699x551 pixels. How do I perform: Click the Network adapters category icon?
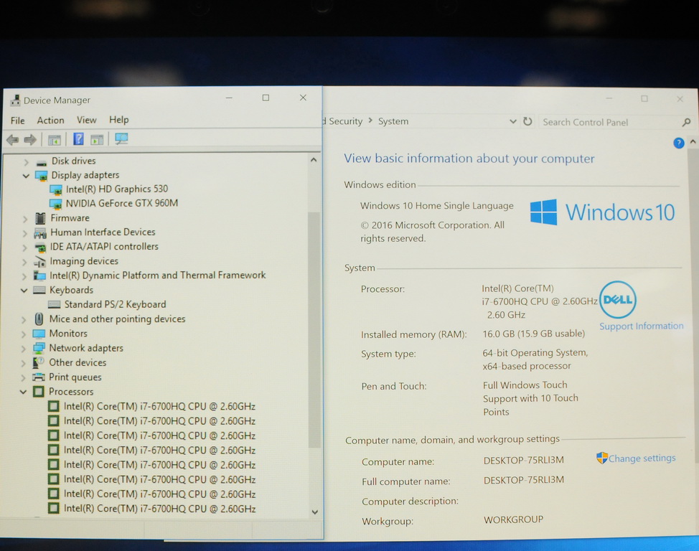click(x=39, y=348)
